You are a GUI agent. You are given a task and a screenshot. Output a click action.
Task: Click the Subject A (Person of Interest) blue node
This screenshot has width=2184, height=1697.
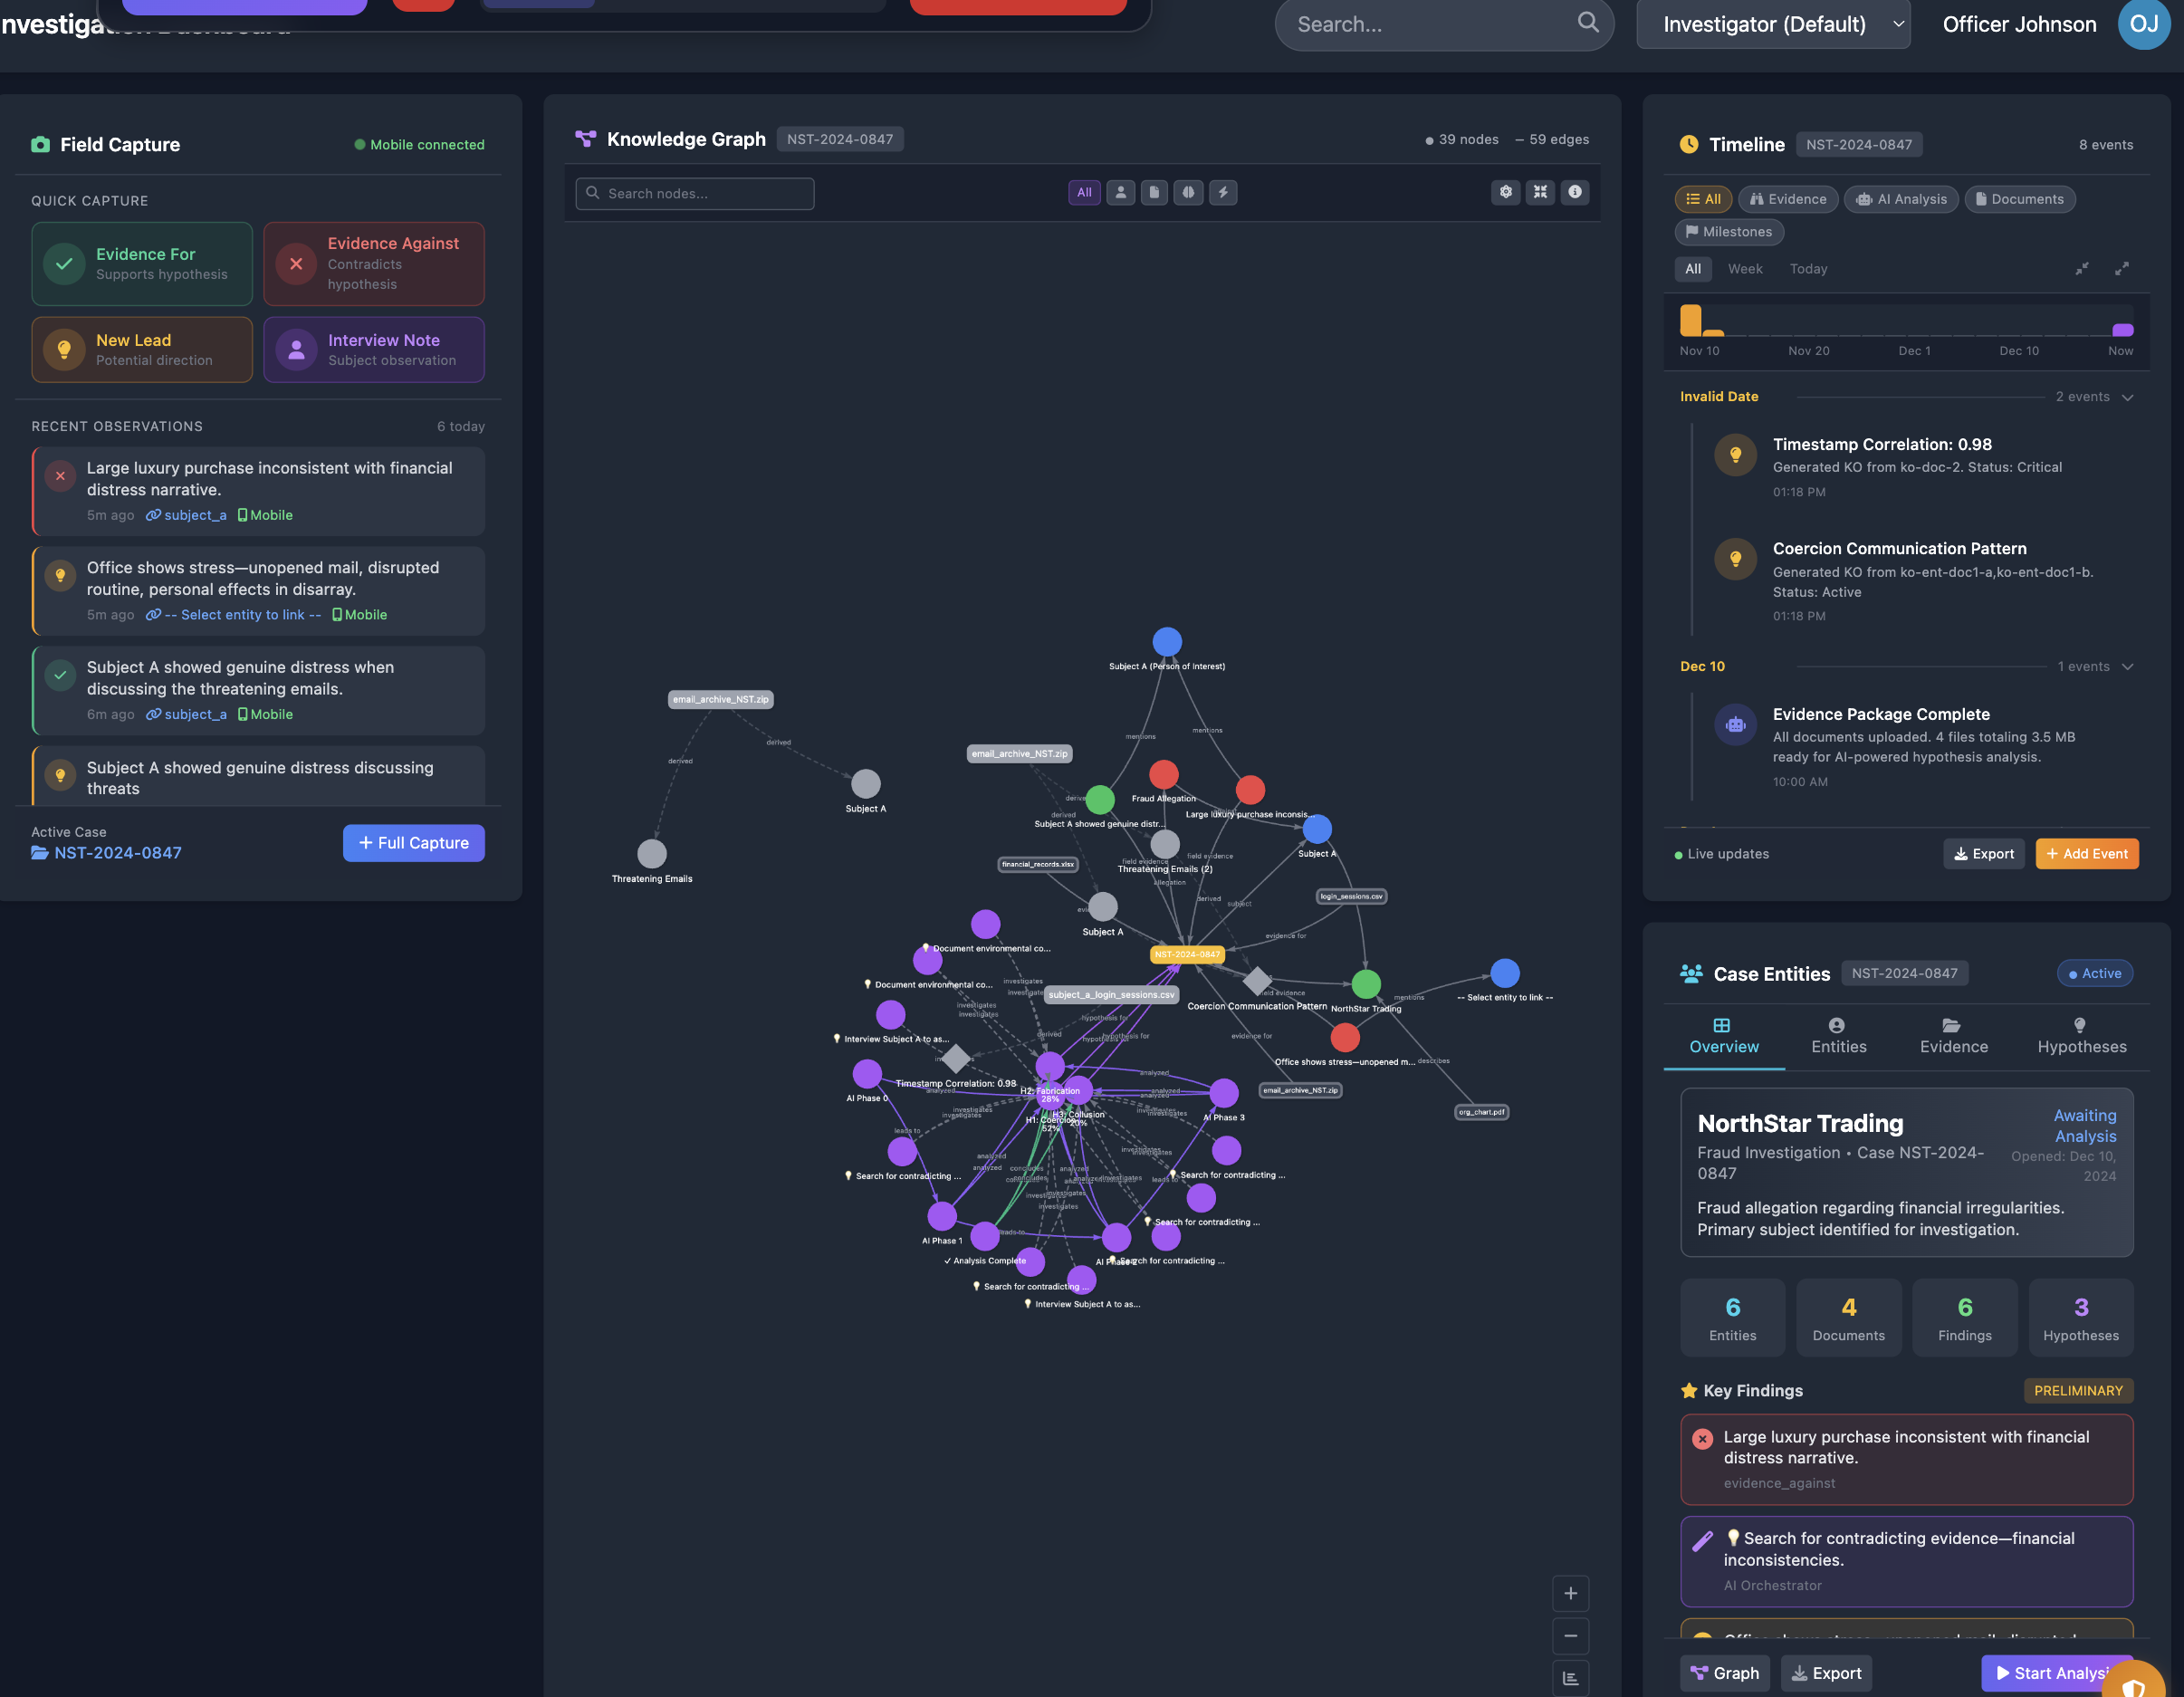point(1167,641)
